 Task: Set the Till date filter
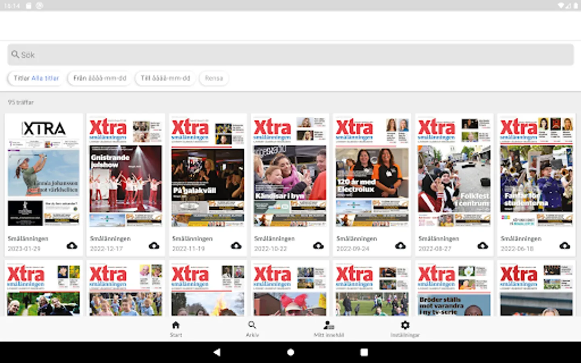pyautogui.click(x=165, y=78)
